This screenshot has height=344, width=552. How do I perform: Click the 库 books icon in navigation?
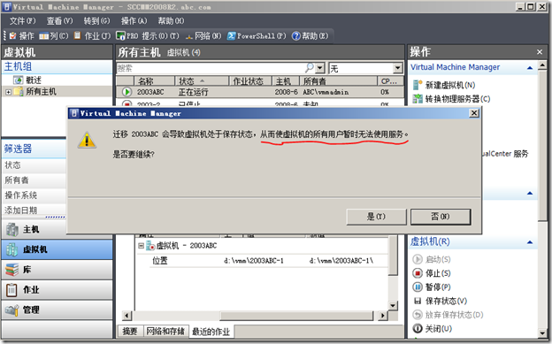11,270
